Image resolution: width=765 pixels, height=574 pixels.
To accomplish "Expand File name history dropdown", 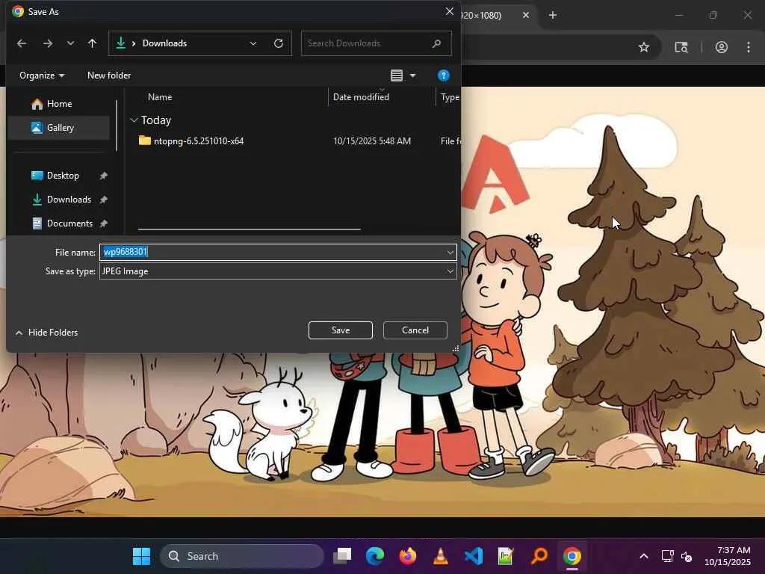I will (x=450, y=252).
